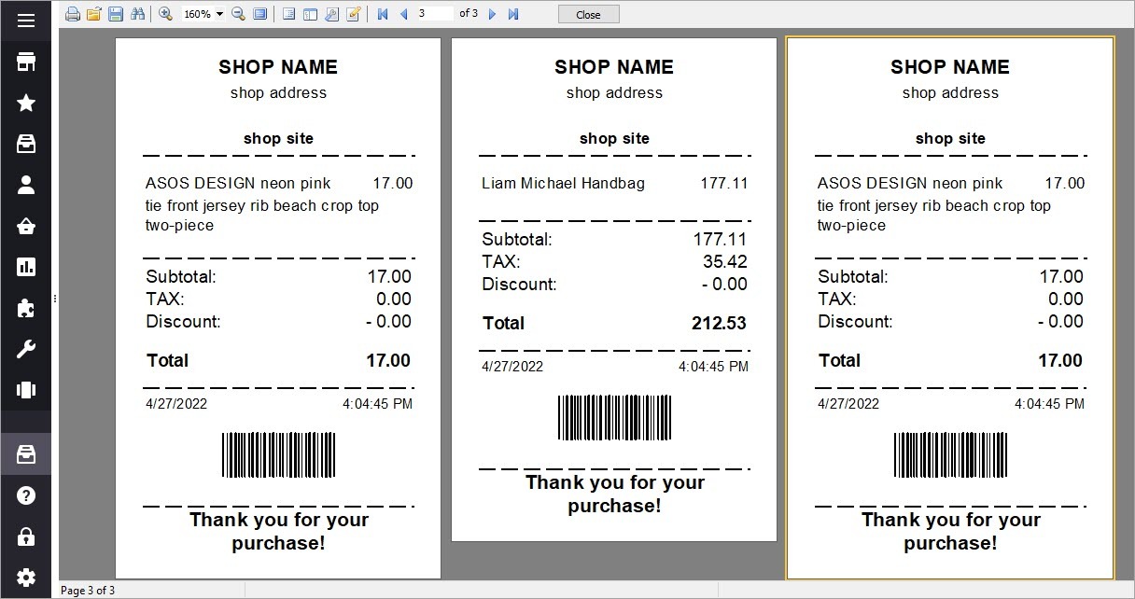The height and width of the screenshot is (599, 1135).
Task: Open the user profile icon in the sidebar
Action: click(26, 185)
